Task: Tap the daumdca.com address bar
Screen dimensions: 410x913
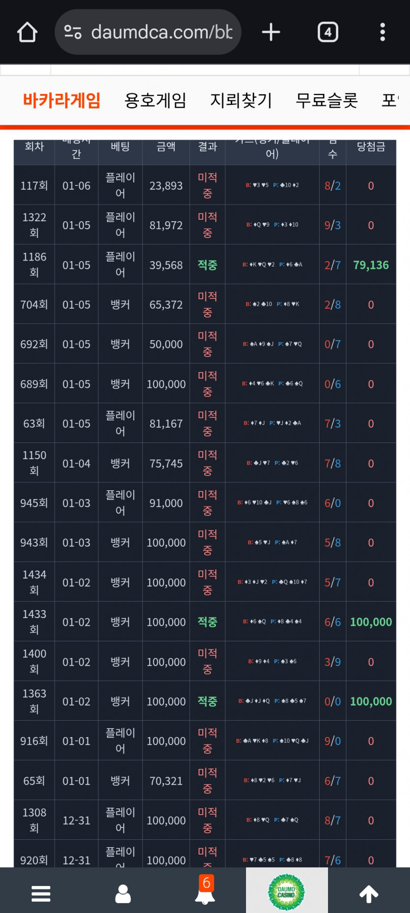Action: pos(161,32)
